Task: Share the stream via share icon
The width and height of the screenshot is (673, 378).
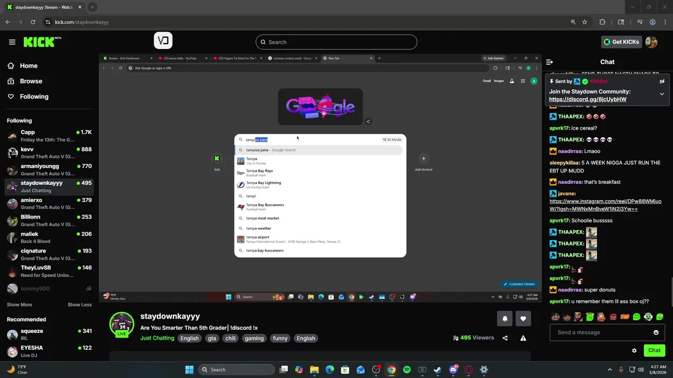Action: tap(505, 338)
